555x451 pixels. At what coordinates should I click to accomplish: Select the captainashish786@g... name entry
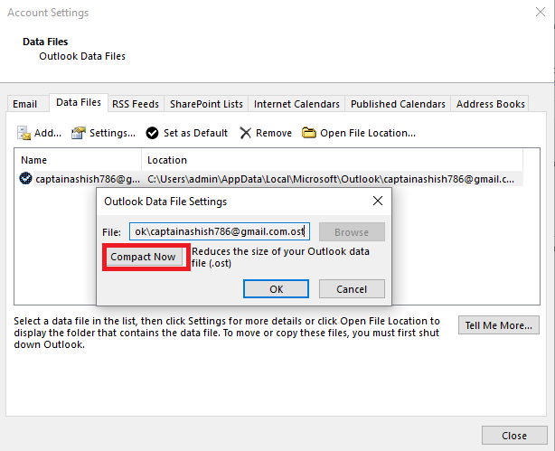[x=88, y=179]
